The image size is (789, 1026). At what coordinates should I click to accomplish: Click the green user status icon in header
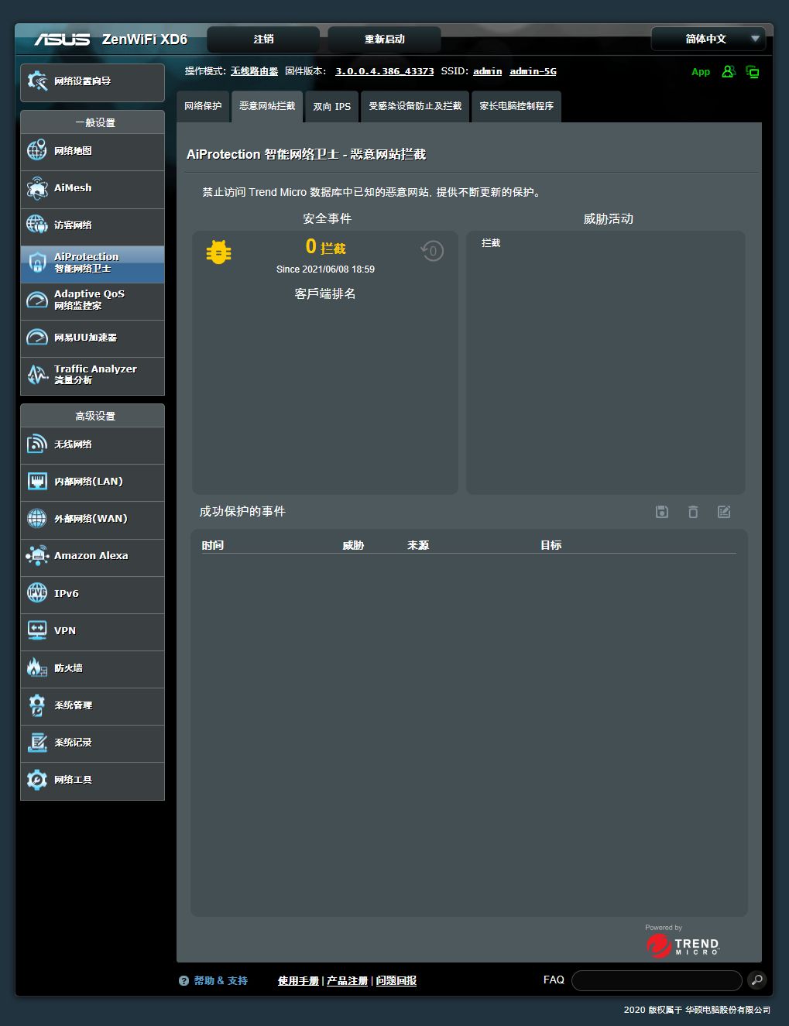pos(728,71)
